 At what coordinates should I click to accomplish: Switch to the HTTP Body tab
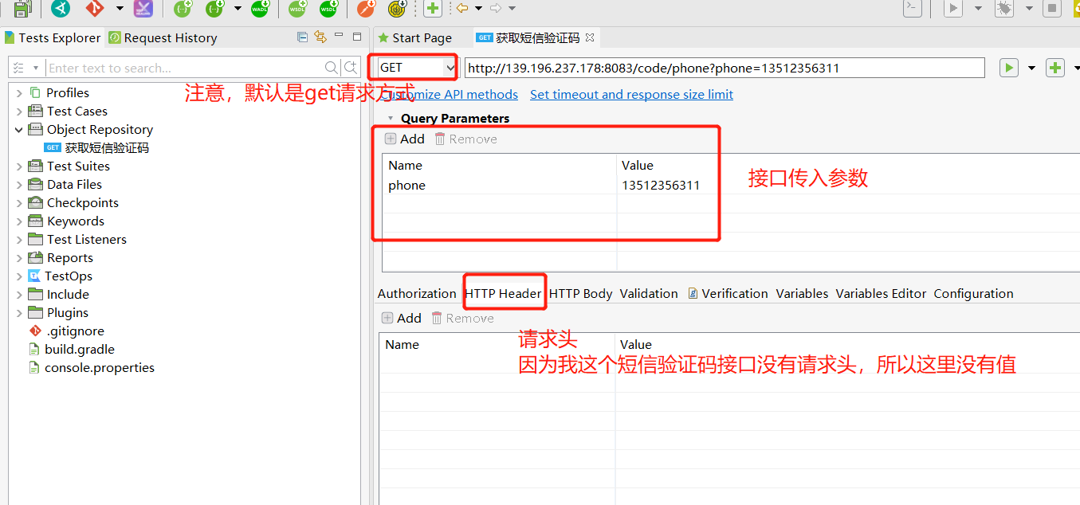coord(580,293)
